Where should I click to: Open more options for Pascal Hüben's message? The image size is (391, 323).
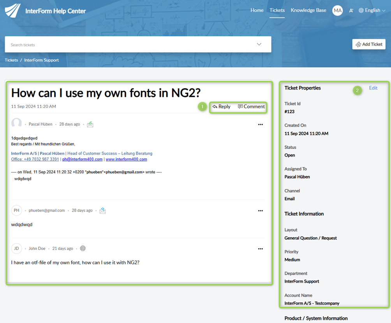[x=260, y=124]
